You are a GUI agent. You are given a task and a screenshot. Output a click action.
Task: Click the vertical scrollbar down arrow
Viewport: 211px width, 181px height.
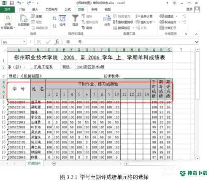point(197,158)
